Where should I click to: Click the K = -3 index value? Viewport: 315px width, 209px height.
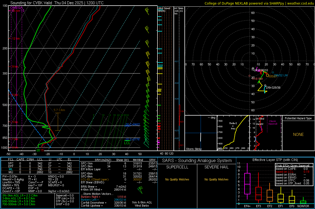(x=32, y=176)
